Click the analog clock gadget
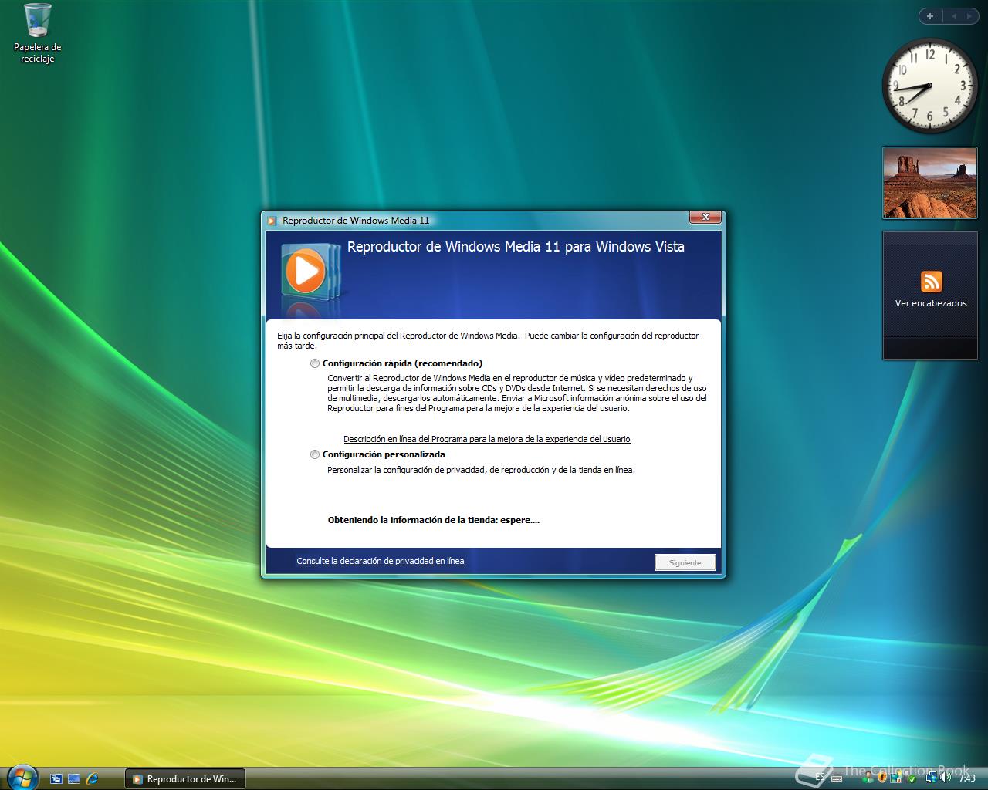 (x=929, y=86)
